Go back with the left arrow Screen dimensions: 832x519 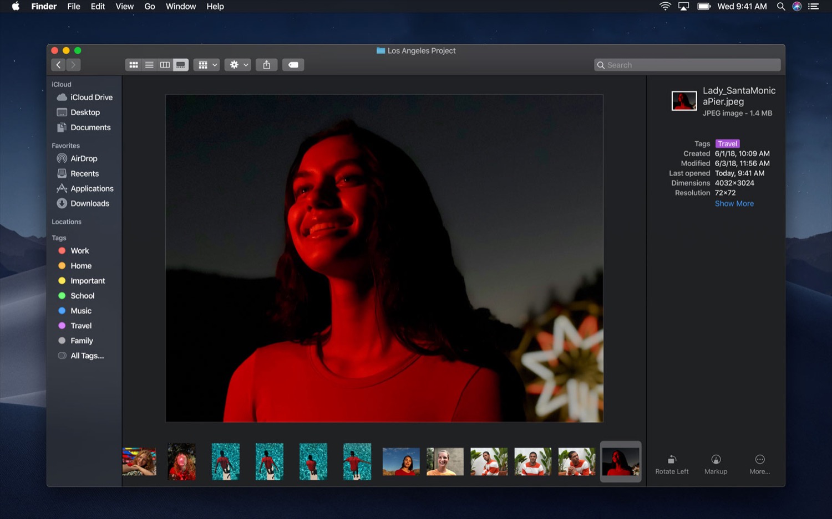click(58, 65)
